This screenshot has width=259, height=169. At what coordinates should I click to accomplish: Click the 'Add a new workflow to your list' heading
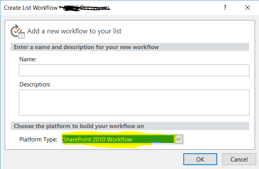pos(75,31)
